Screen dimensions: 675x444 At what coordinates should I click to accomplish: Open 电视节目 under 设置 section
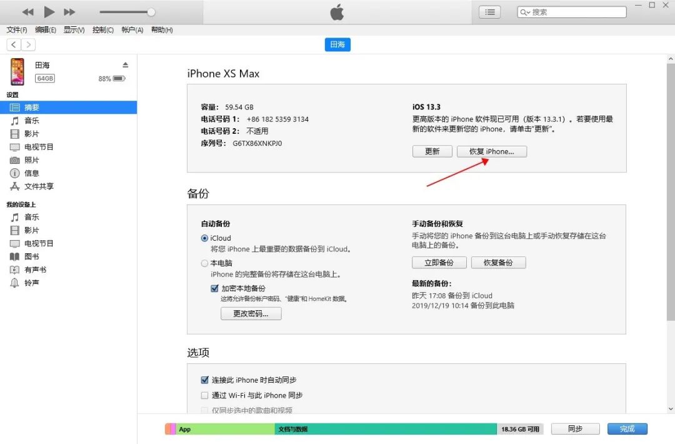click(69, 147)
